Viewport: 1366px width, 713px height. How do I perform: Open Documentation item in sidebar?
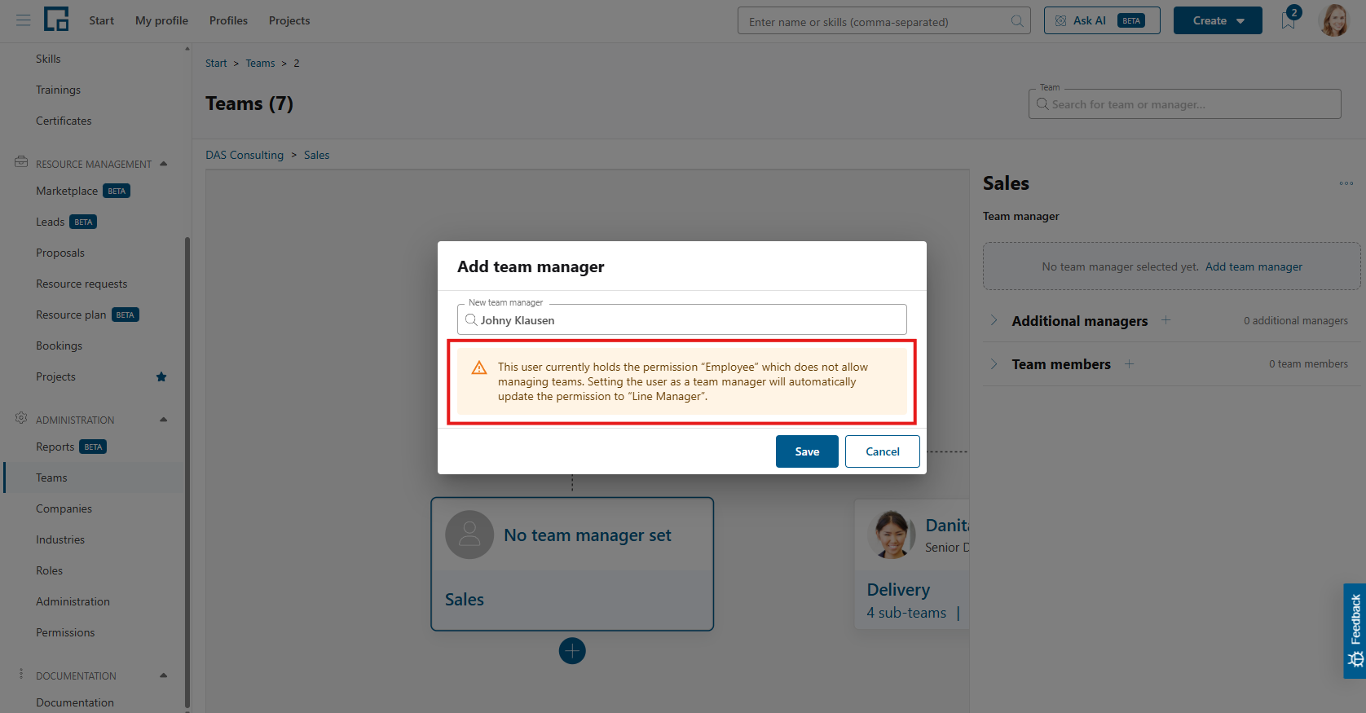(x=75, y=702)
